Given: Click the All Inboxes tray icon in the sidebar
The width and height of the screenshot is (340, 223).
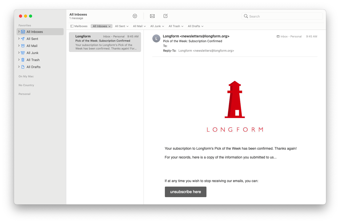Looking at the screenshot, I should coord(23,32).
